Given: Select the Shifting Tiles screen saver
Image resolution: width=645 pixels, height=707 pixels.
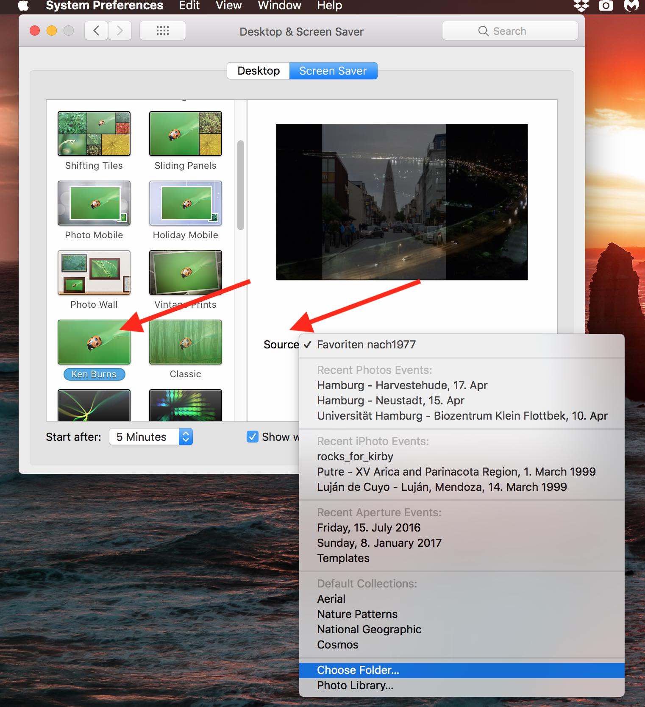Looking at the screenshot, I should [94, 134].
